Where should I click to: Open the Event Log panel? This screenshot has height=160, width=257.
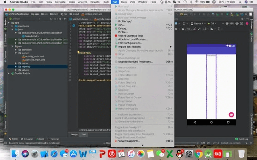pos(243,139)
